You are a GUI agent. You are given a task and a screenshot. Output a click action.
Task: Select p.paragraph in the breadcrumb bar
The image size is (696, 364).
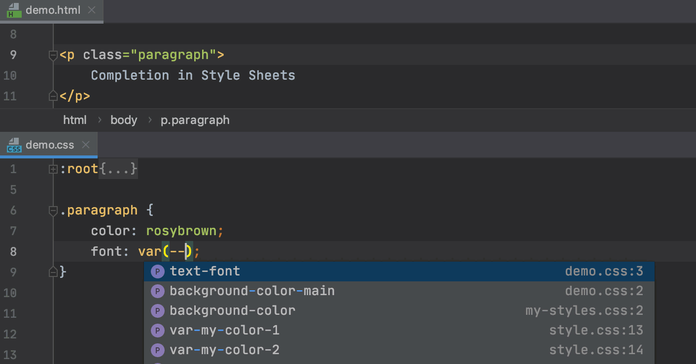tap(195, 120)
